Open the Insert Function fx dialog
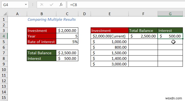Screen dimensions: 185x101 pyautogui.click(x=61, y=5)
